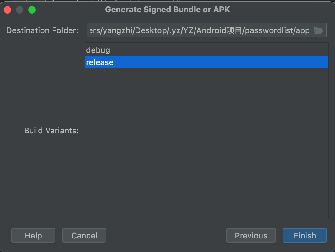The height and width of the screenshot is (252, 335).
Task: Click the gray disabled minimize window button
Action: click(20, 10)
